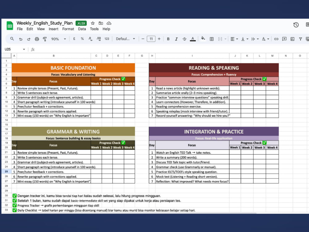Select the 'Daily Checklist' note in row 33

click(x=106, y=210)
